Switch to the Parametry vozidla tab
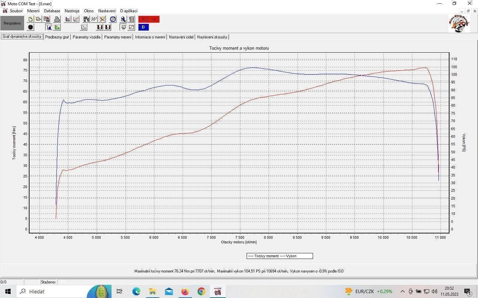 [86, 37]
